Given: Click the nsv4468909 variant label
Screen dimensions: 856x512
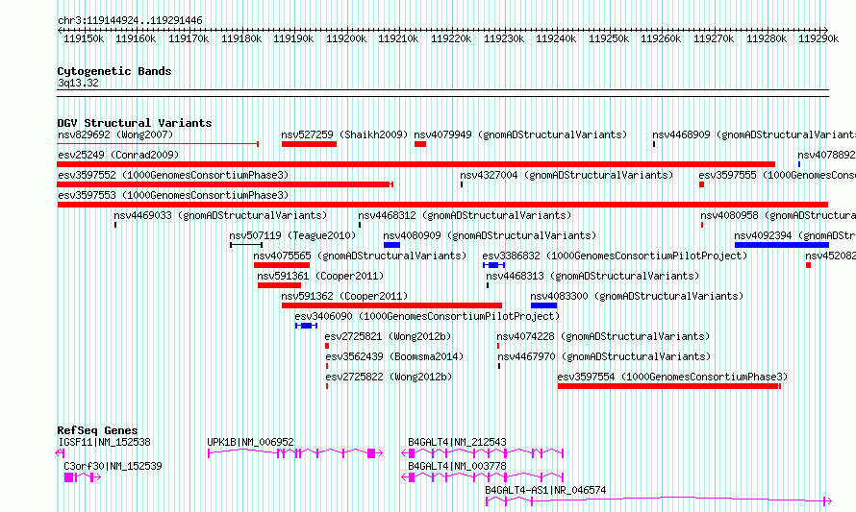Looking at the screenshot, I should click(754, 134).
